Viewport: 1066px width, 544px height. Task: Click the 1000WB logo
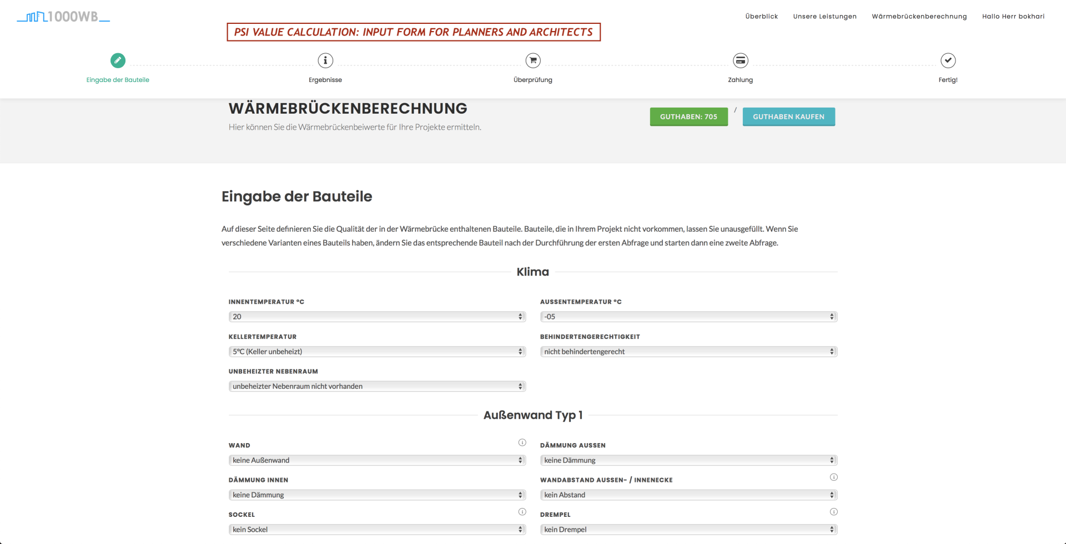(x=63, y=17)
